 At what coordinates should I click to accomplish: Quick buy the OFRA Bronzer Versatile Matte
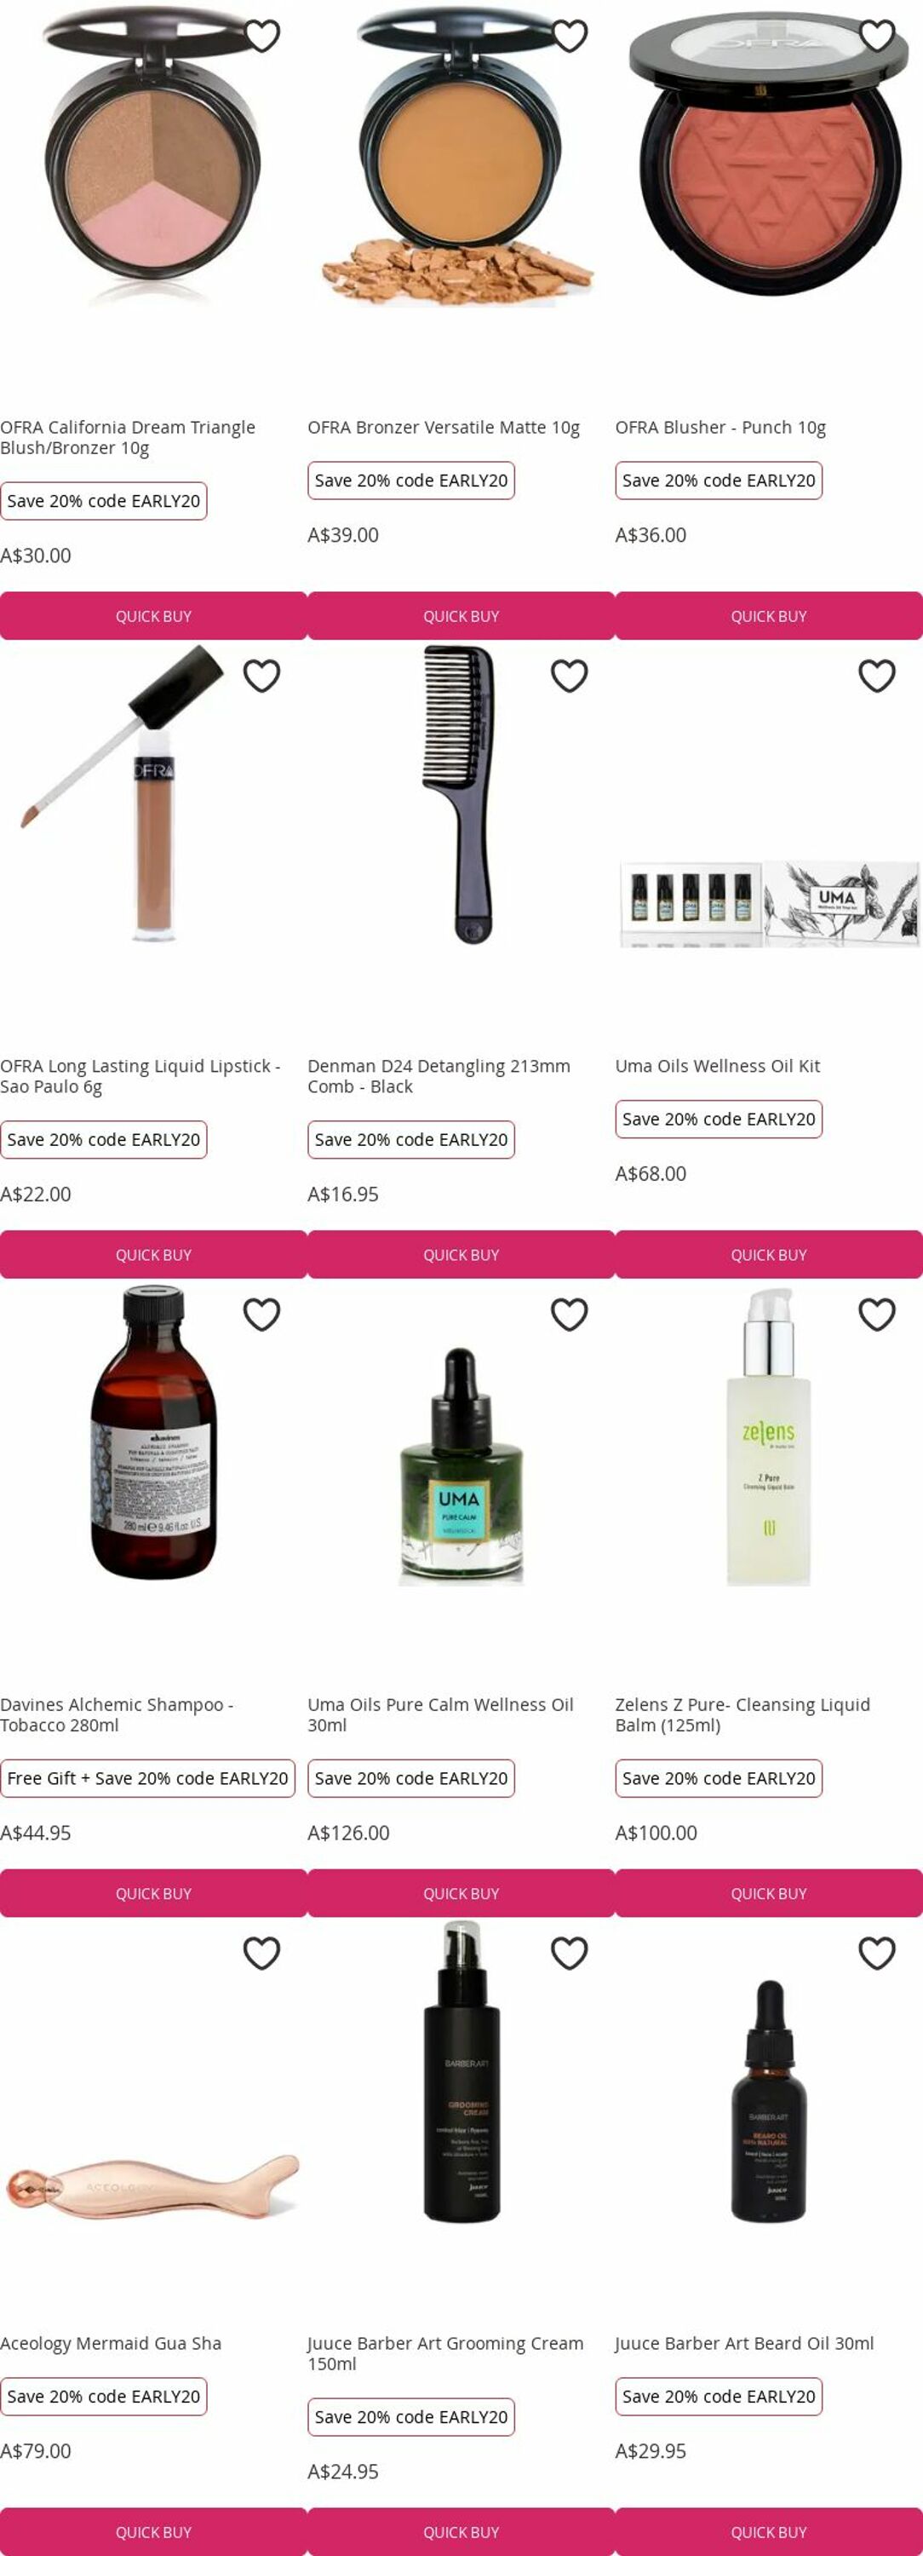coord(461,616)
